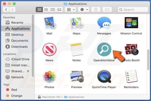Viewport: 151px width, 101px height.
Task: Open the Mission Control application icon
Action: [x=131, y=23]
